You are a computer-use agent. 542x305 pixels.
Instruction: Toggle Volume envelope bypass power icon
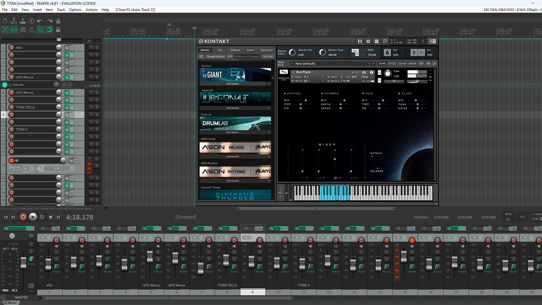pos(10,85)
